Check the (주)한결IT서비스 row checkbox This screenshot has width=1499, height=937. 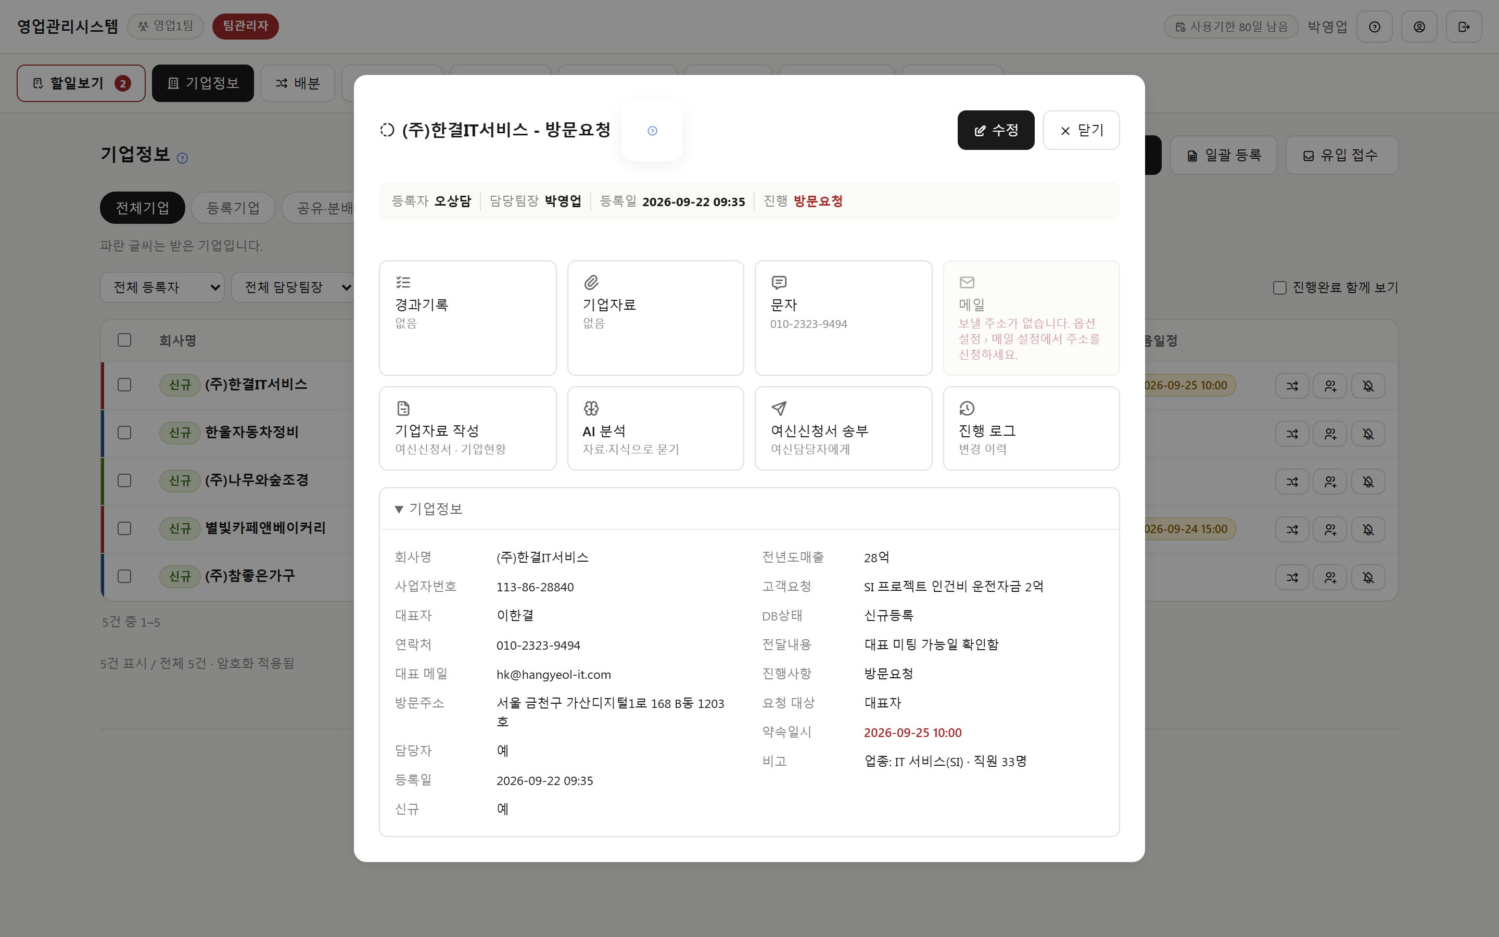click(124, 385)
